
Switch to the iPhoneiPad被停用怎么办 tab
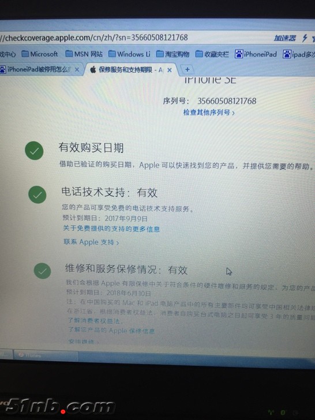pyautogui.click(x=36, y=70)
